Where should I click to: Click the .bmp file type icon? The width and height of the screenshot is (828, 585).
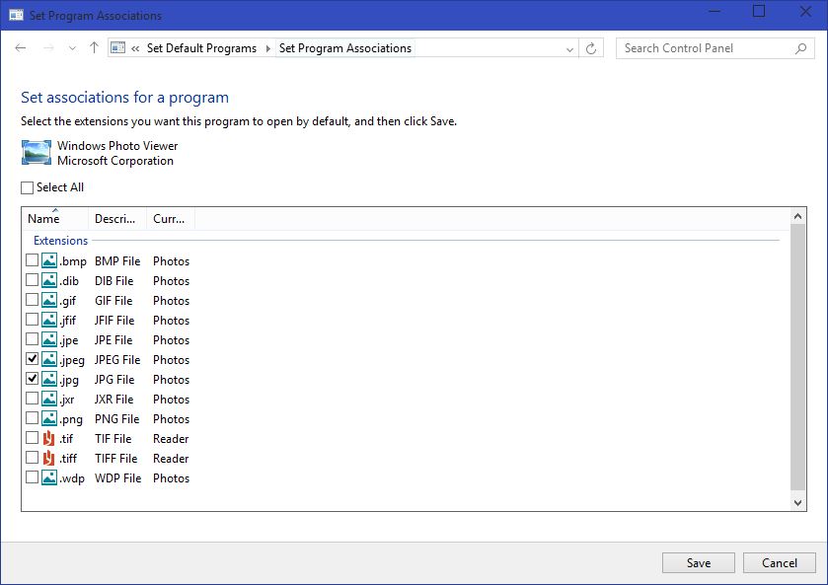(49, 260)
